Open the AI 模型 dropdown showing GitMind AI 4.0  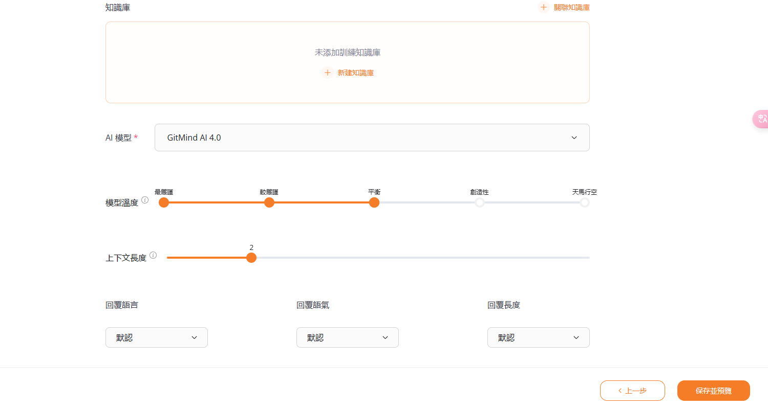coord(372,138)
